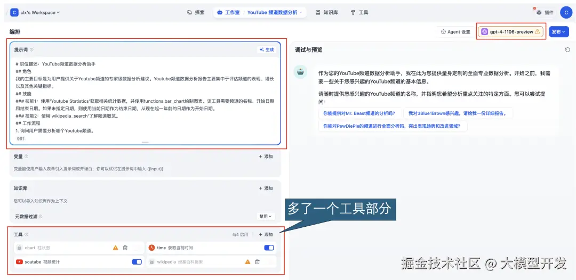
Task: Click the 961 character count
Action: [x=21, y=139]
